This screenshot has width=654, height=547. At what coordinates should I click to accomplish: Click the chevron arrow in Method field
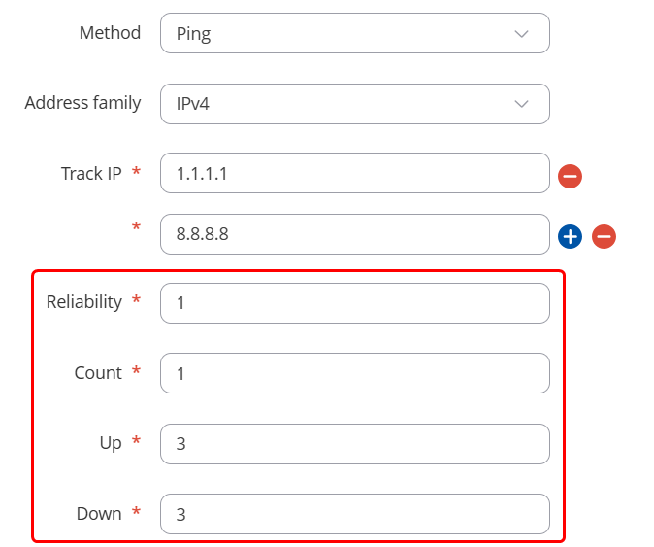coord(521,33)
